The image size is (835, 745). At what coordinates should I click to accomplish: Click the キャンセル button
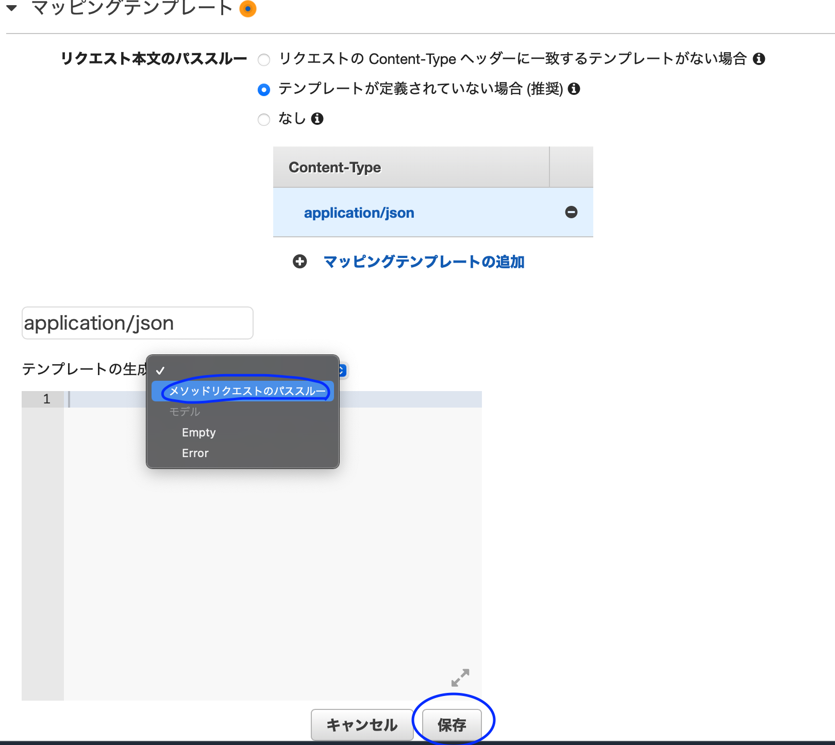click(x=362, y=724)
